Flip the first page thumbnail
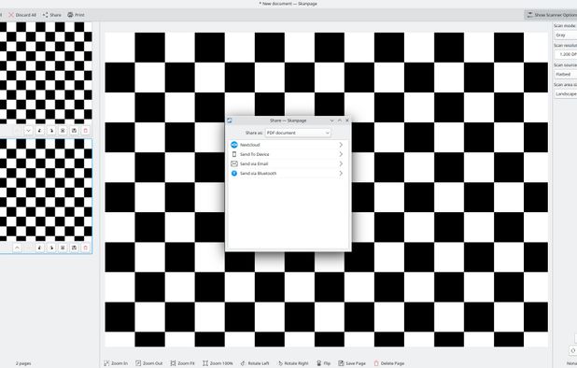 (63, 131)
